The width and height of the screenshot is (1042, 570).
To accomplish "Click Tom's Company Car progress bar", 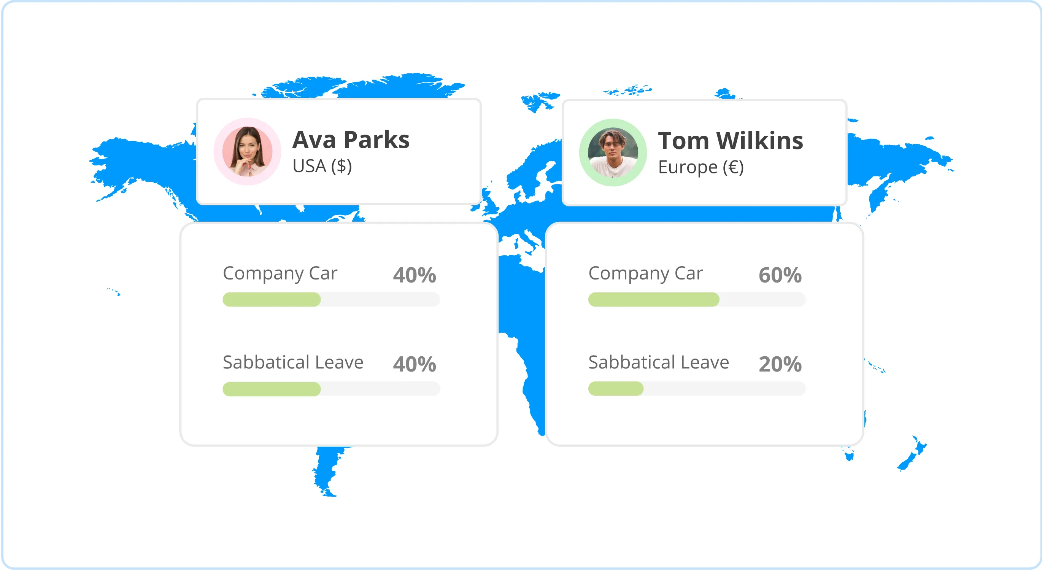I will click(697, 299).
